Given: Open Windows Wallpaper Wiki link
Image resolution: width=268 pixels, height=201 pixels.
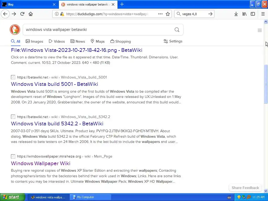Looking at the screenshot, I should click(41, 163).
